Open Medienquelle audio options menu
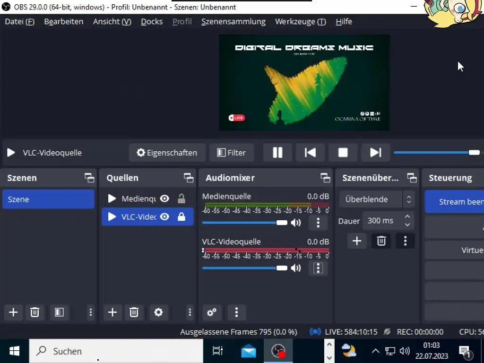 click(x=318, y=223)
